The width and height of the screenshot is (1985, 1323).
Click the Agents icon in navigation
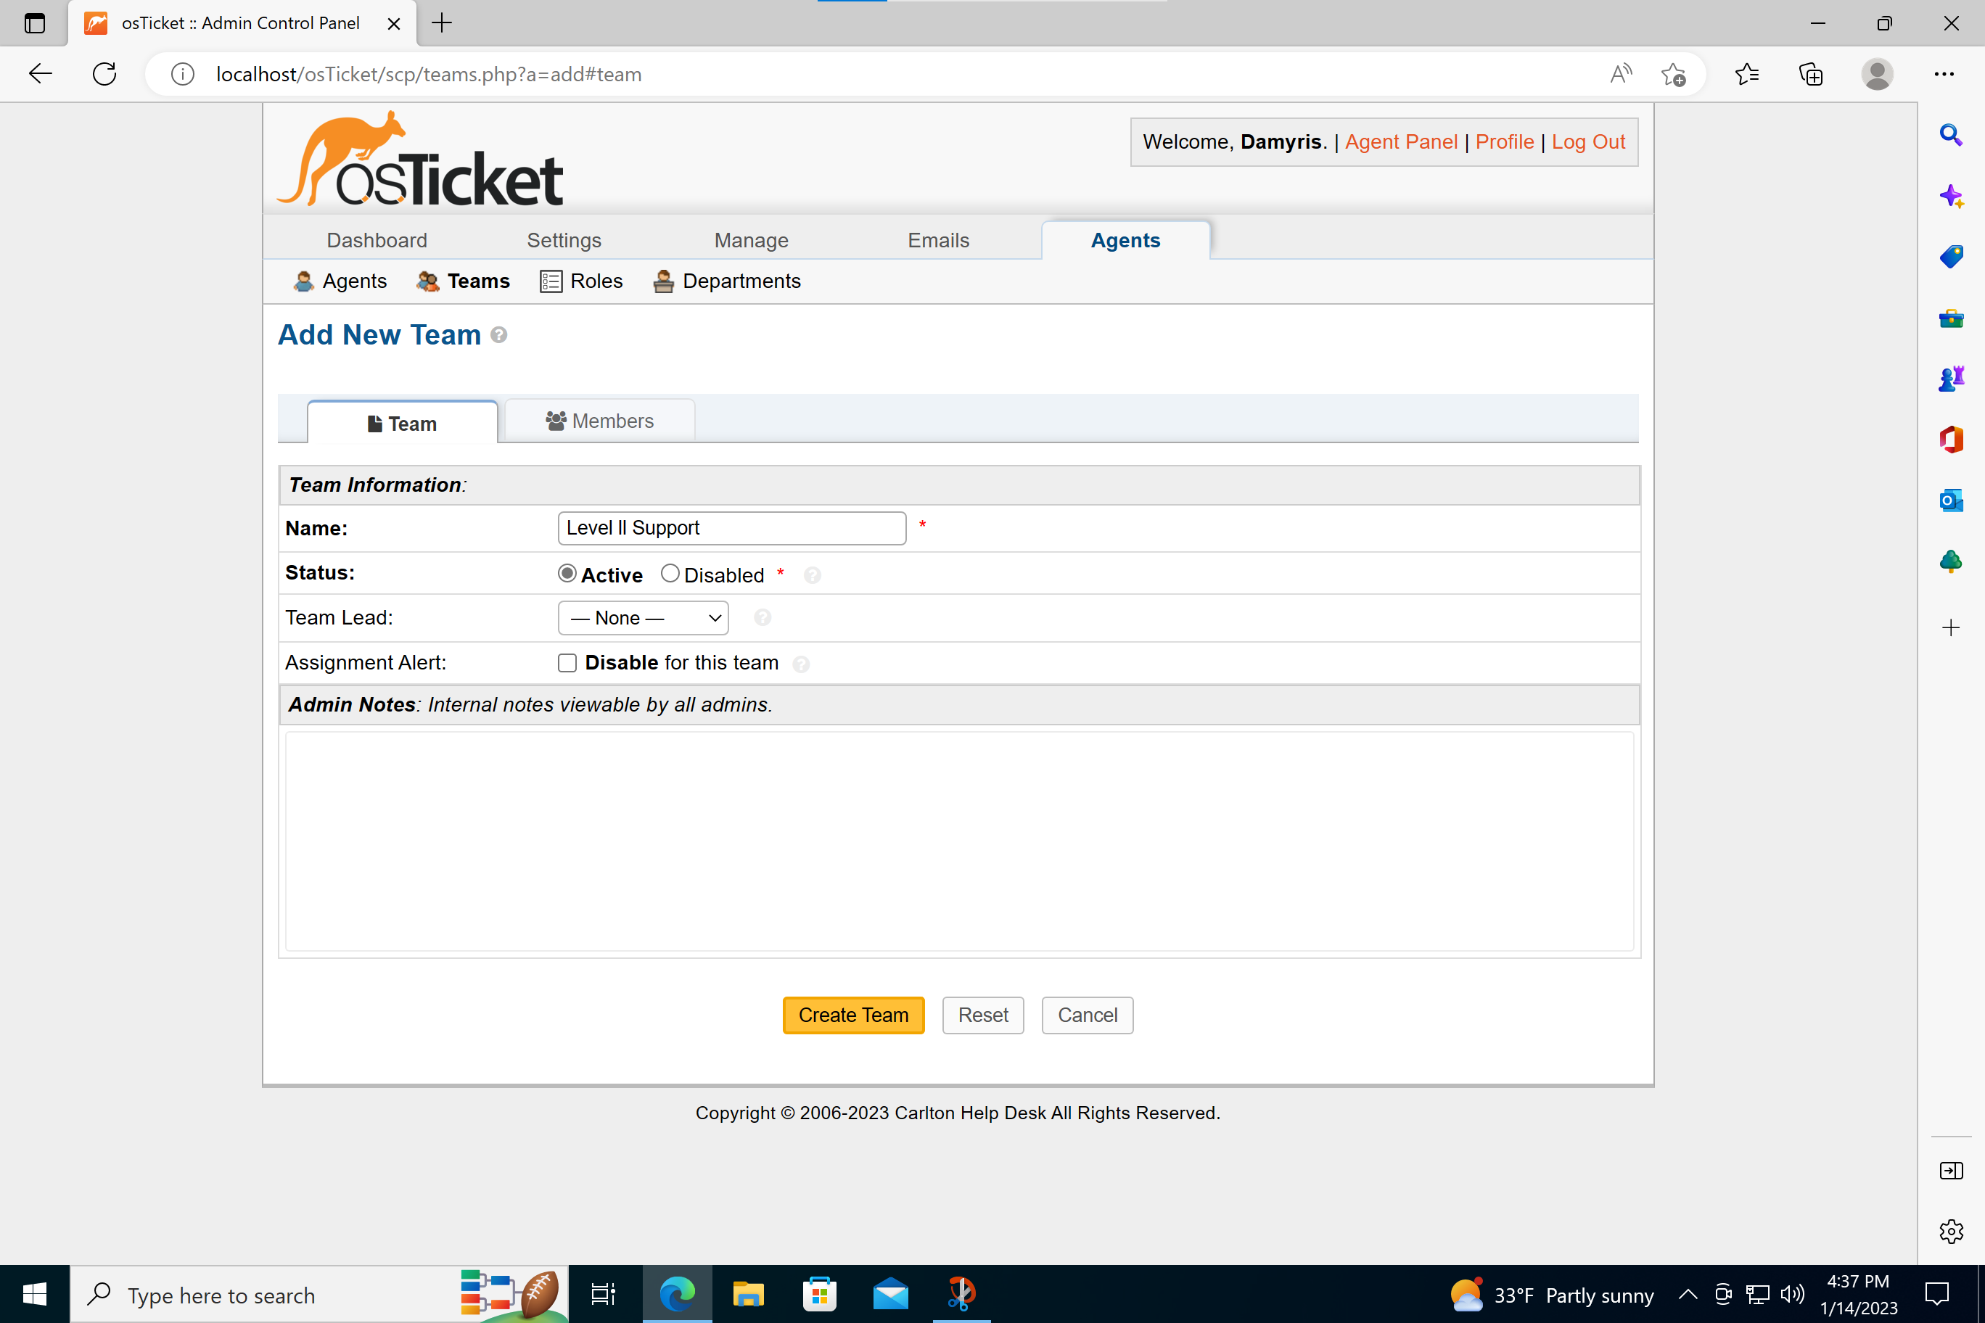pyautogui.click(x=303, y=281)
